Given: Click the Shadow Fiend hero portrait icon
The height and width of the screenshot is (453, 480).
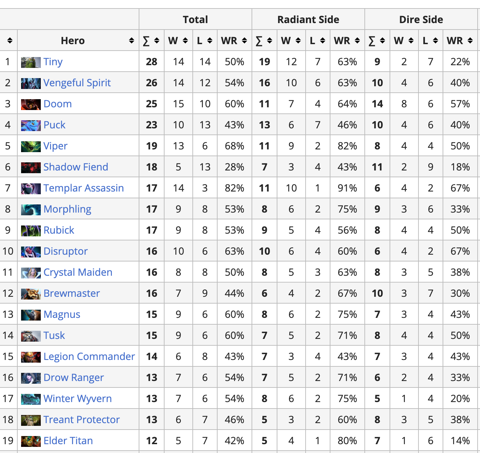Looking at the screenshot, I should tap(31, 167).
